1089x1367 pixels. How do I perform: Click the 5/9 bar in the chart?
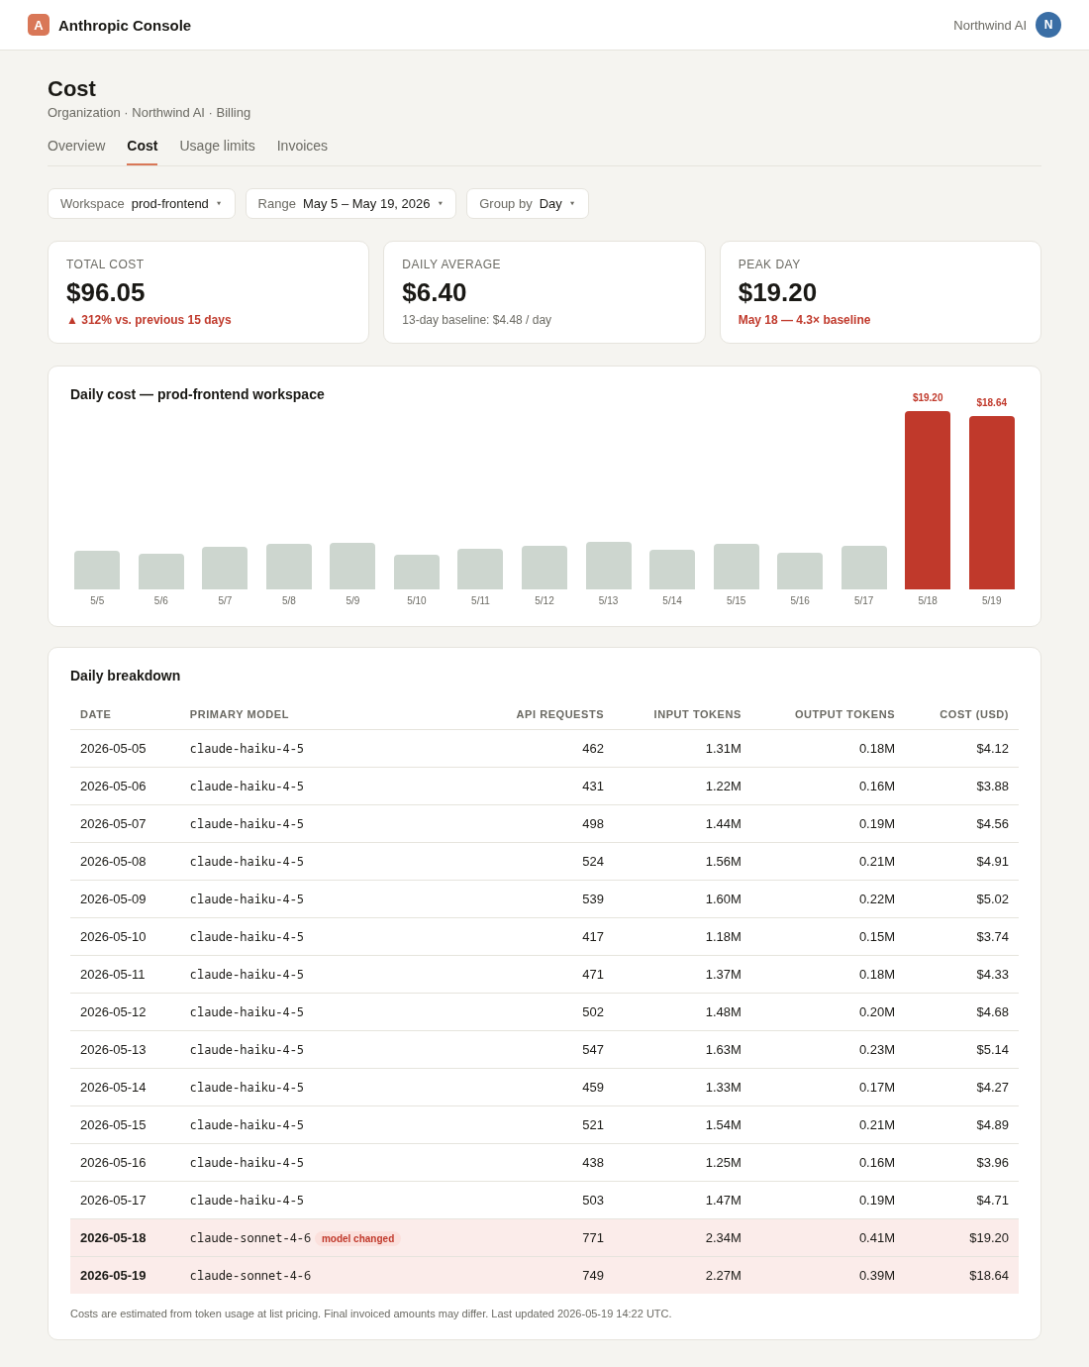pyautogui.click(x=352, y=566)
